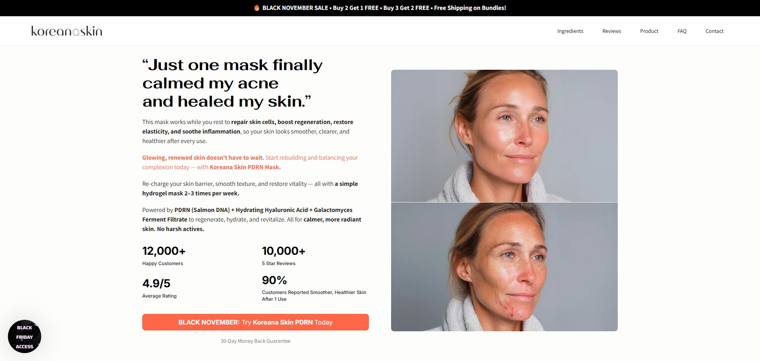Click Try Koreana Skin PDRN Today button

[256, 322]
